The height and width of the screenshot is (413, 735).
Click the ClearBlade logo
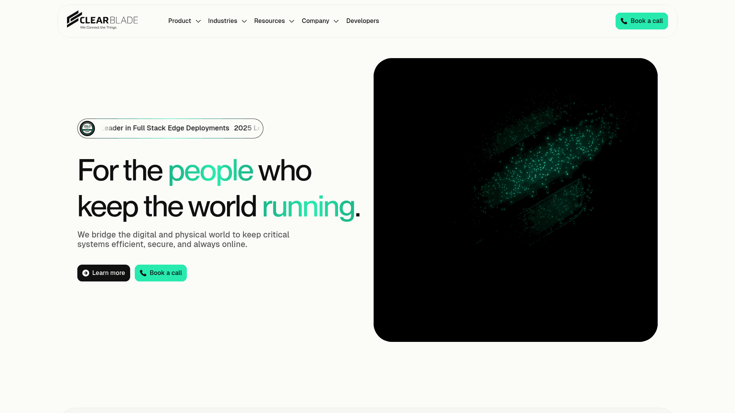(102, 20)
